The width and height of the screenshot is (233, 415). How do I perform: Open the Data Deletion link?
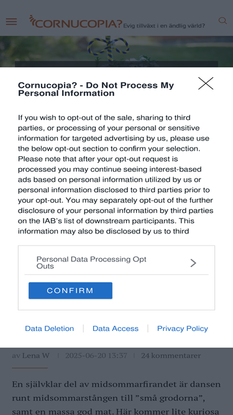pos(50,329)
